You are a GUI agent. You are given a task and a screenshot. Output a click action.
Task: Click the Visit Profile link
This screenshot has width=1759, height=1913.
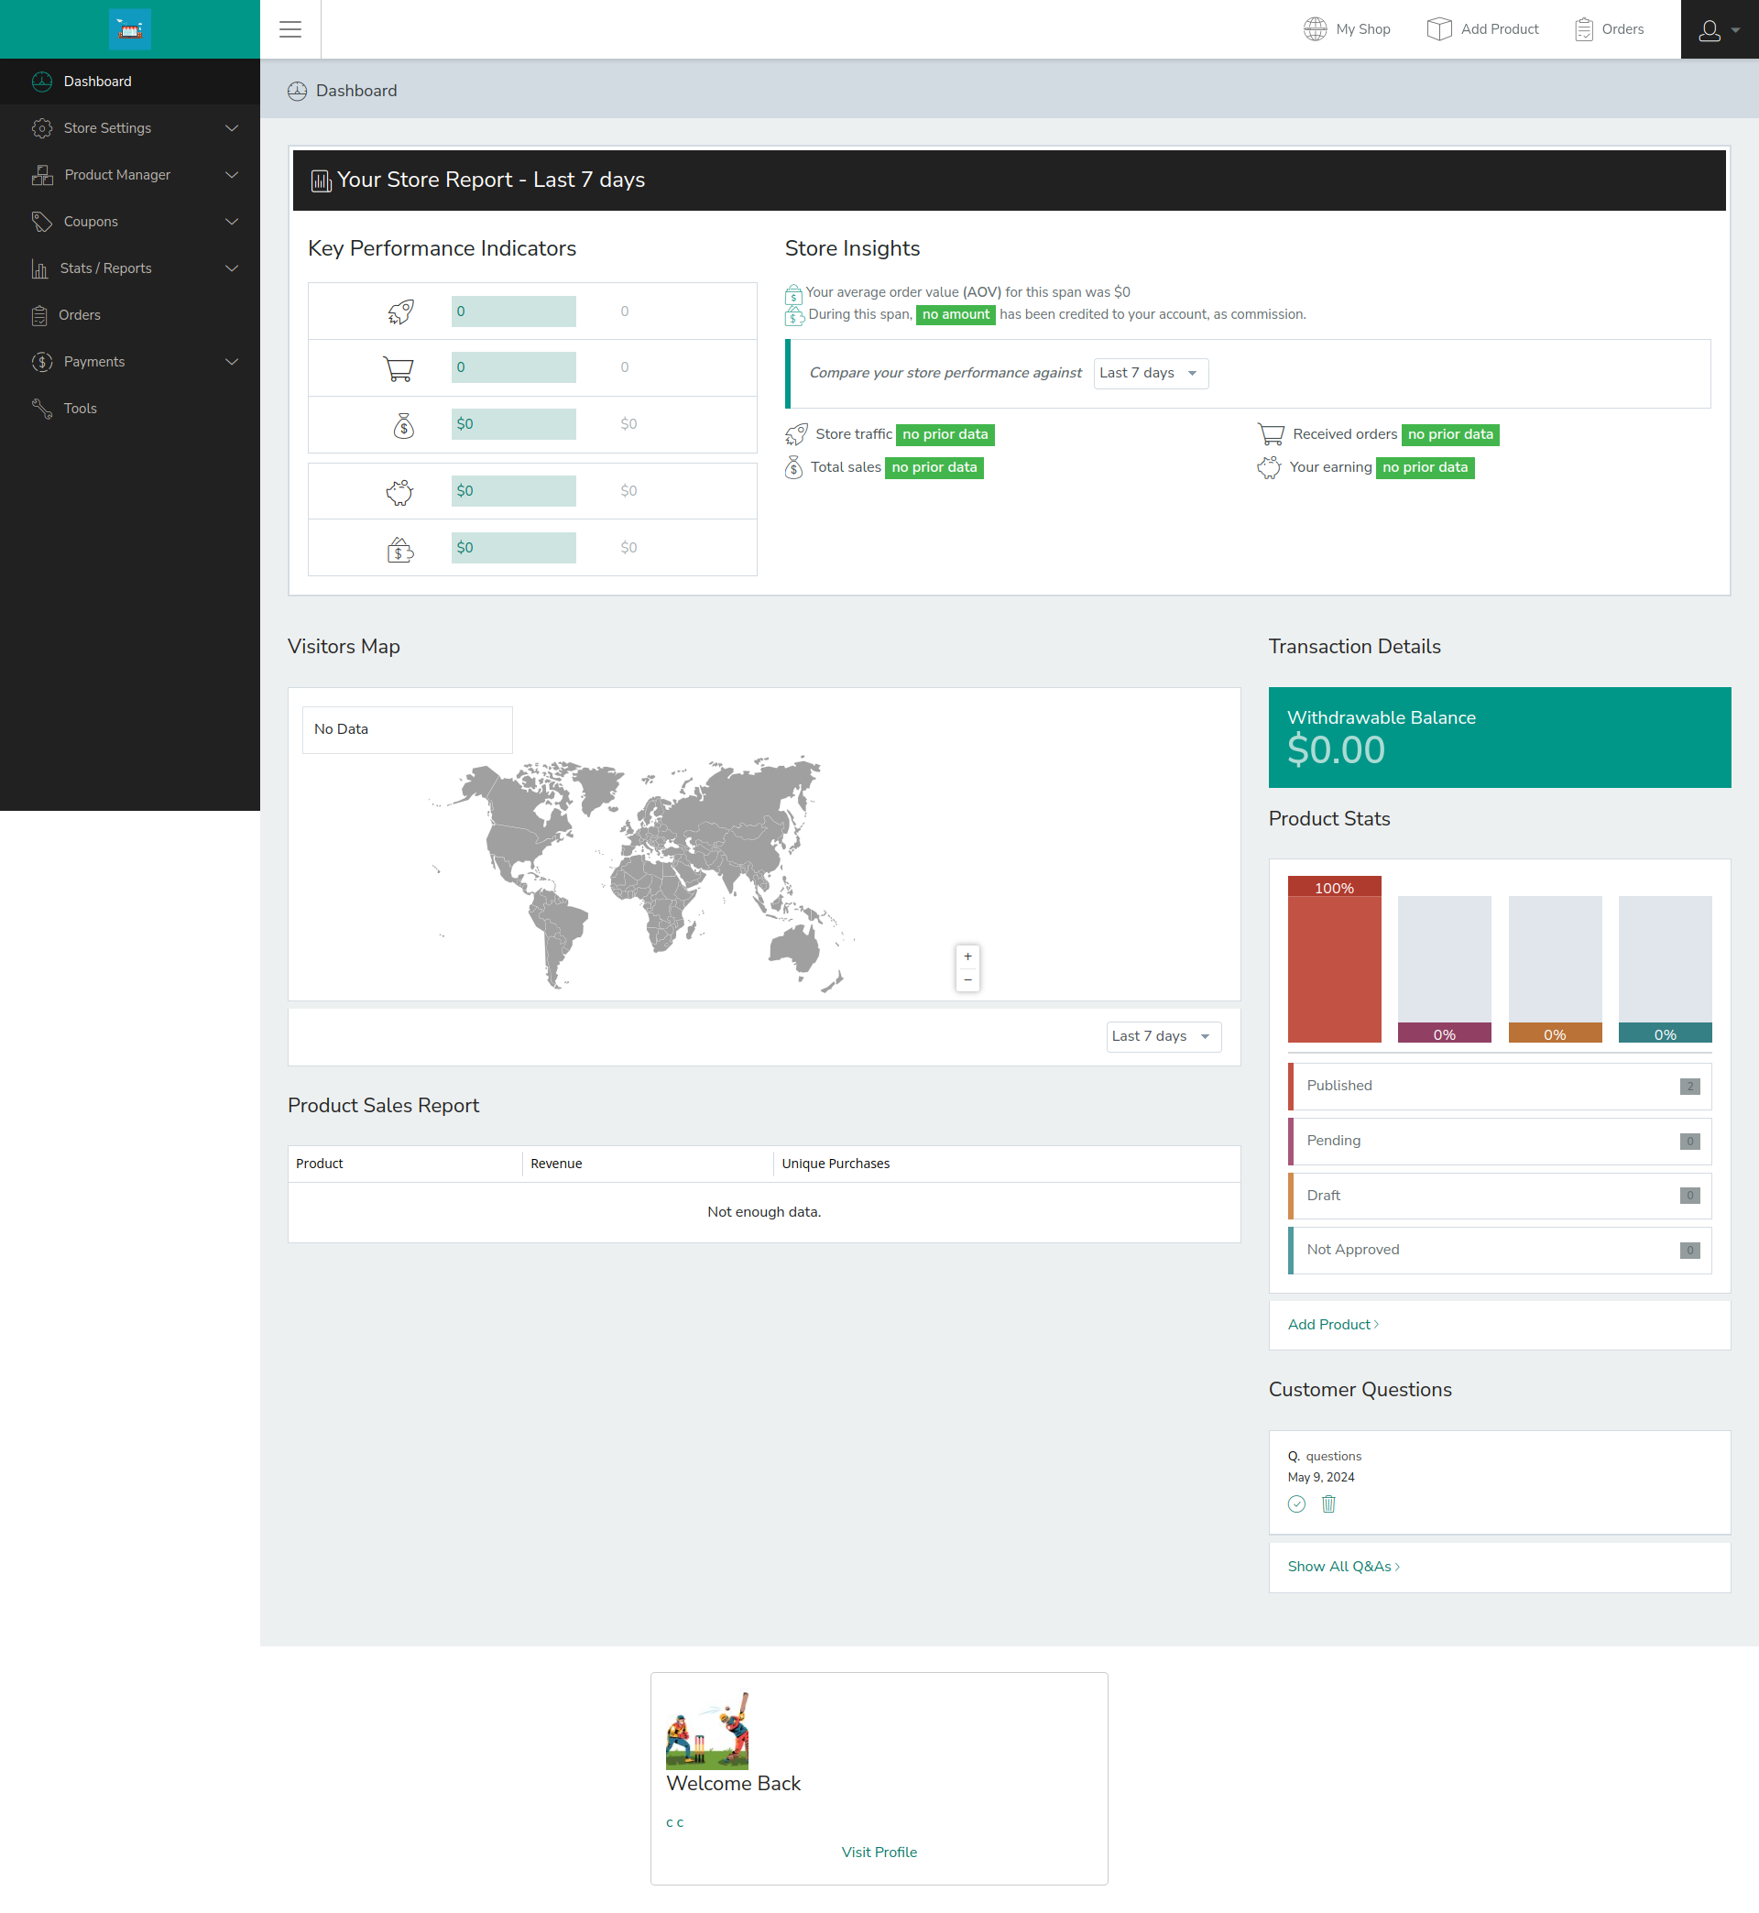coord(879,1853)
